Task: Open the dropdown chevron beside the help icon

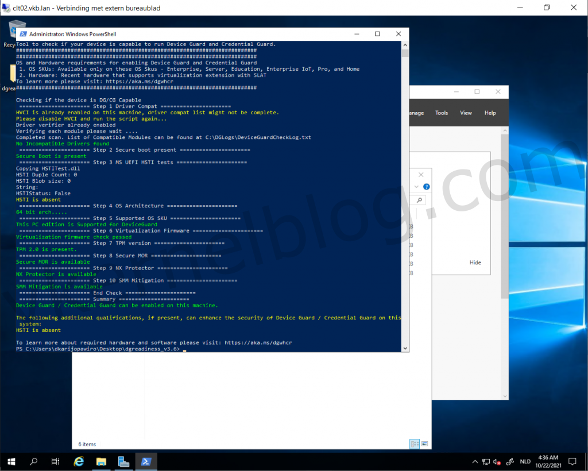Action: 416,187
